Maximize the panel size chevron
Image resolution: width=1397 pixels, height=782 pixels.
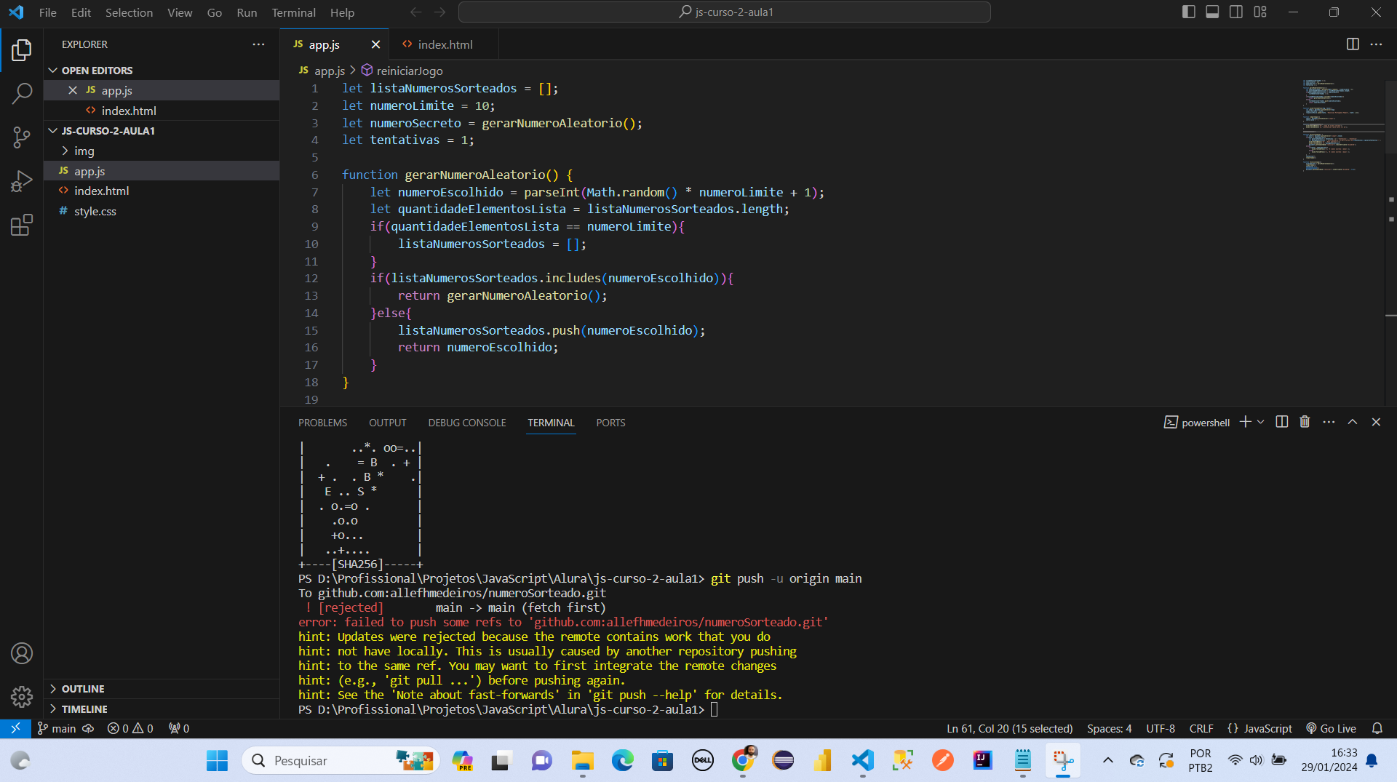click(x=1353, y=422)
